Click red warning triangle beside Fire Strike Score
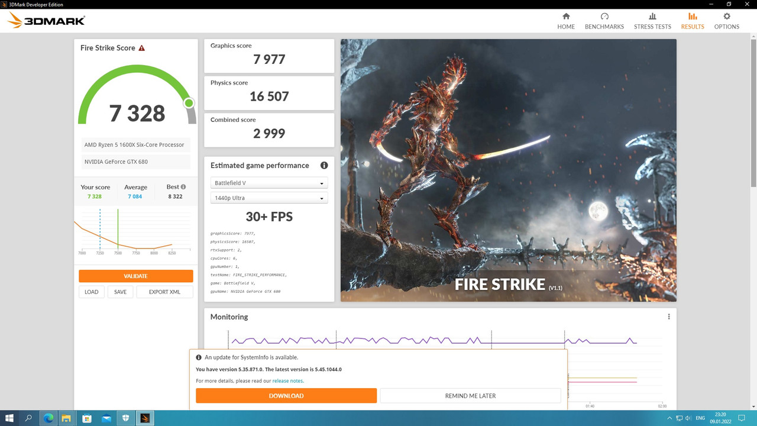757x426 pixels. coord(141,48)
